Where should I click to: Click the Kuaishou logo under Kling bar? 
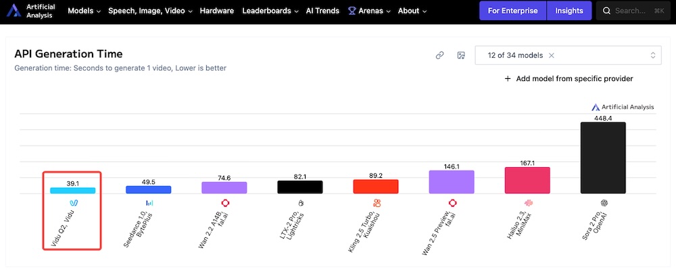pyautogui.click(x=376, y=202)
